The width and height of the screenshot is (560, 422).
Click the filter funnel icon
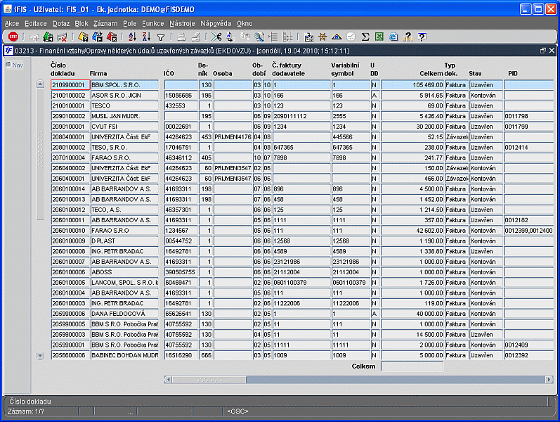[160, 37]
